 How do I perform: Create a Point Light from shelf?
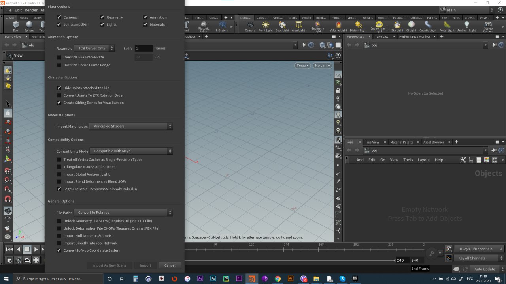coord(265,26)
